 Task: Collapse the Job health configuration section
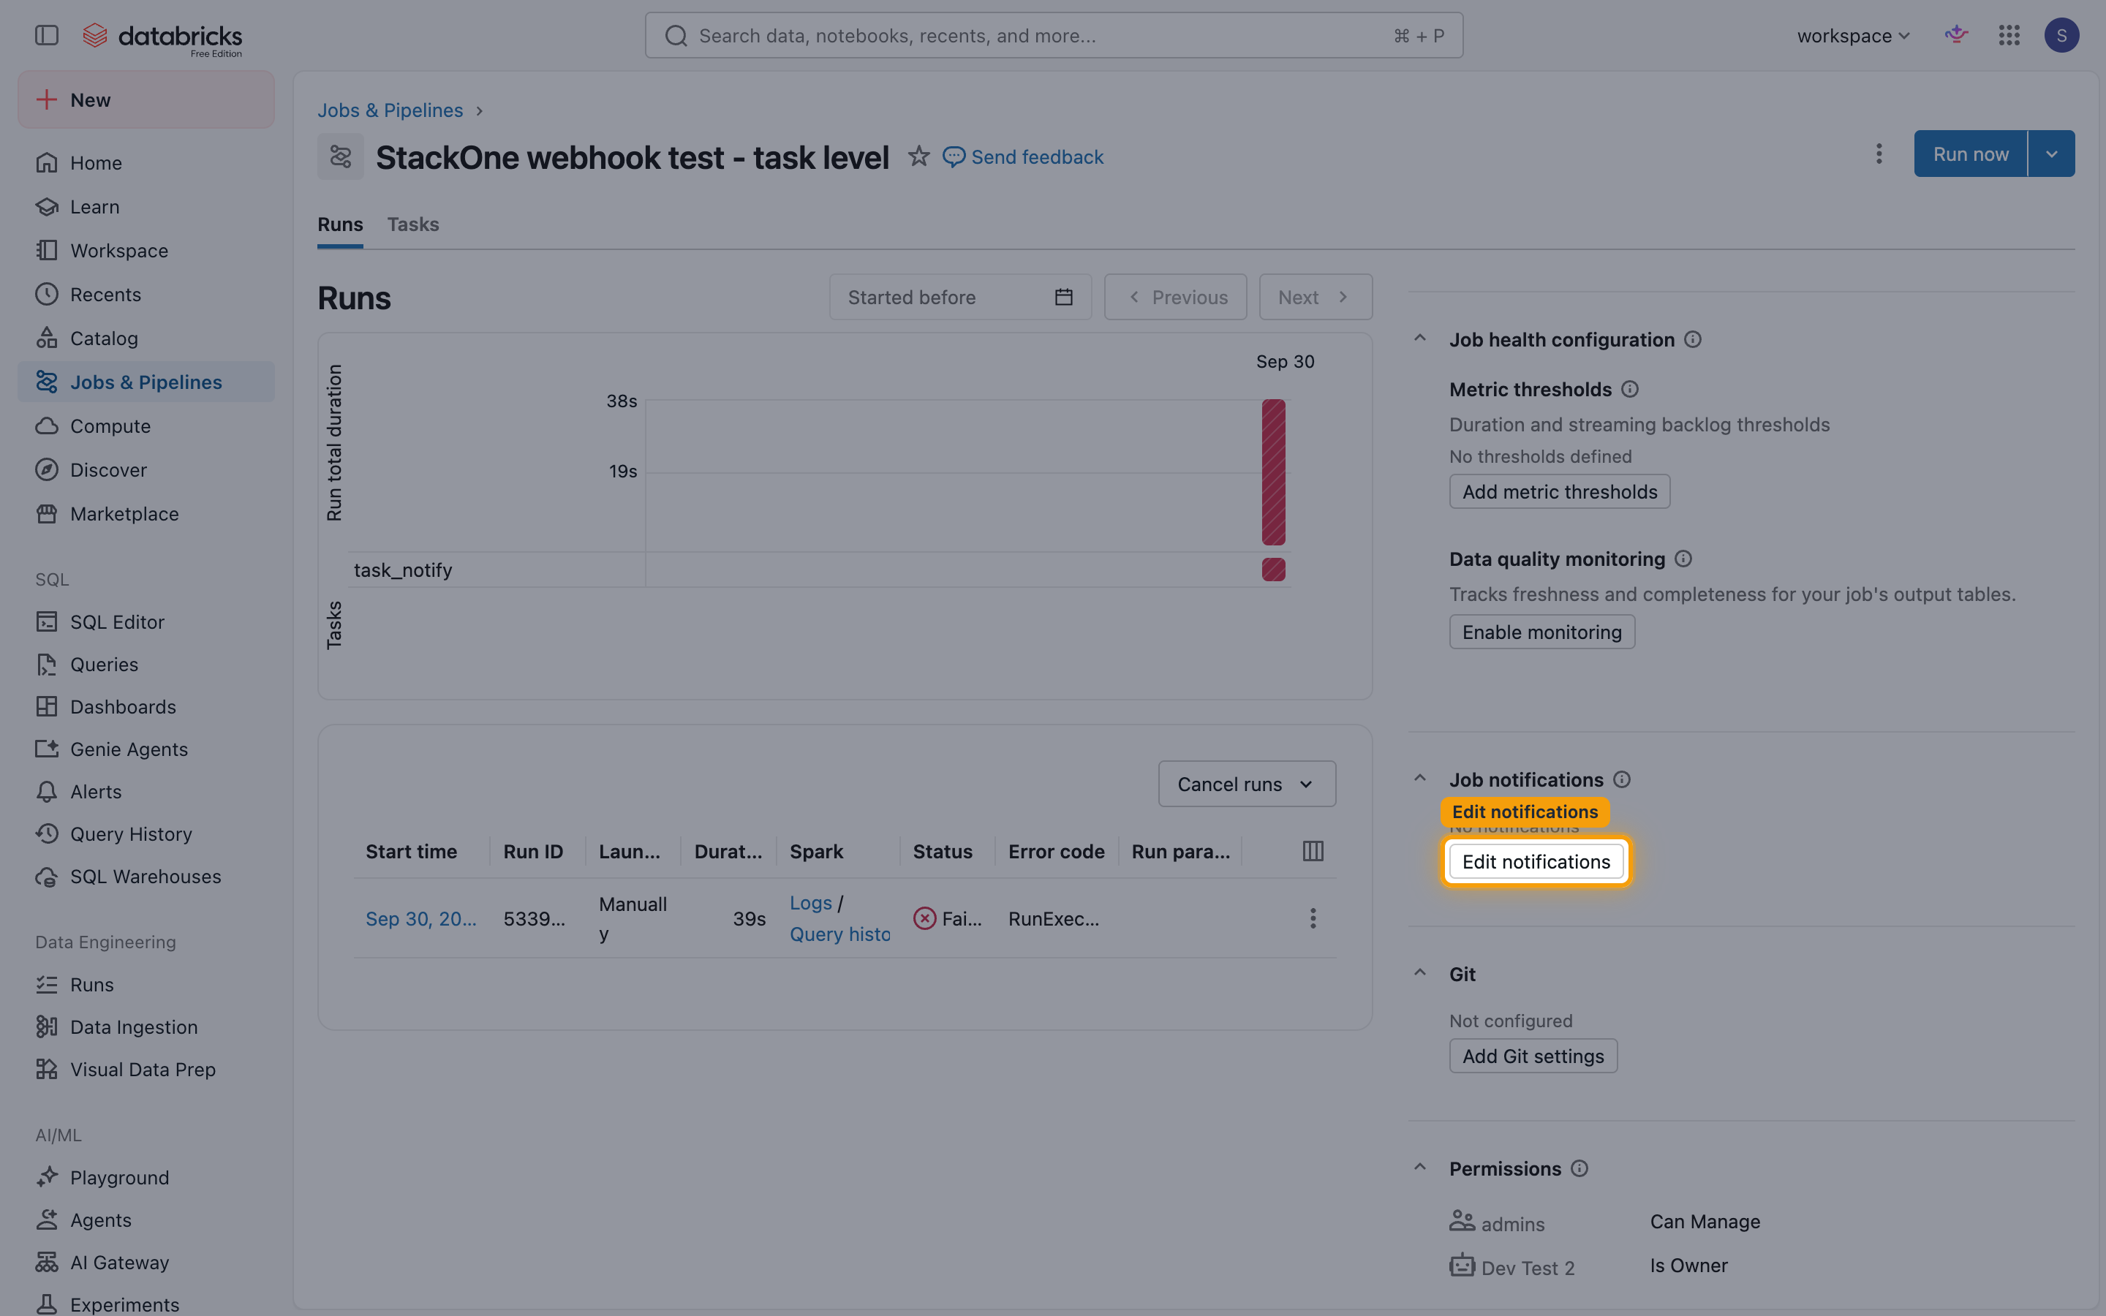1419,339
